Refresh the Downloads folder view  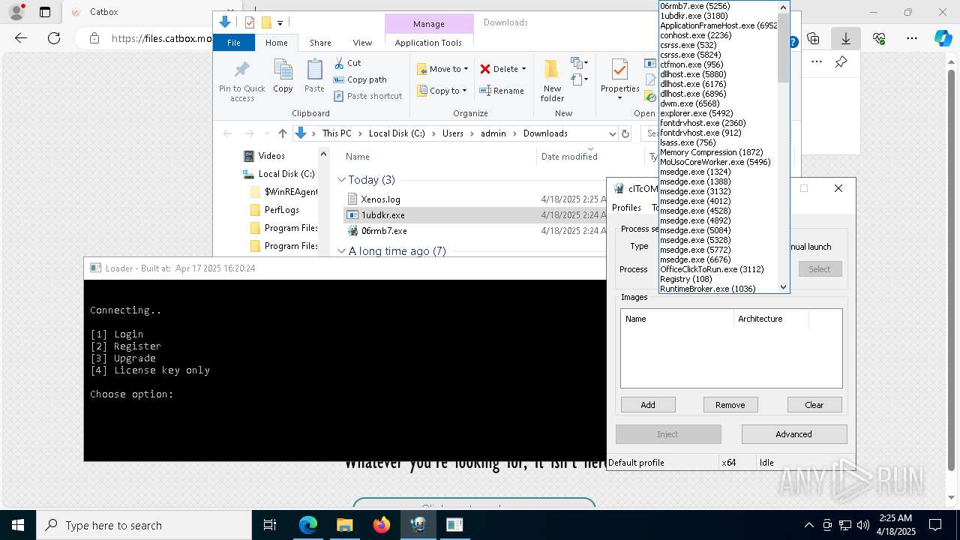[x=625, y=133]
